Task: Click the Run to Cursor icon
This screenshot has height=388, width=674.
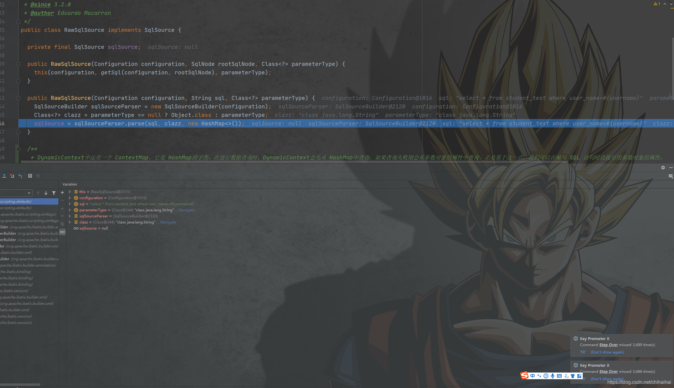Action: 20,176
